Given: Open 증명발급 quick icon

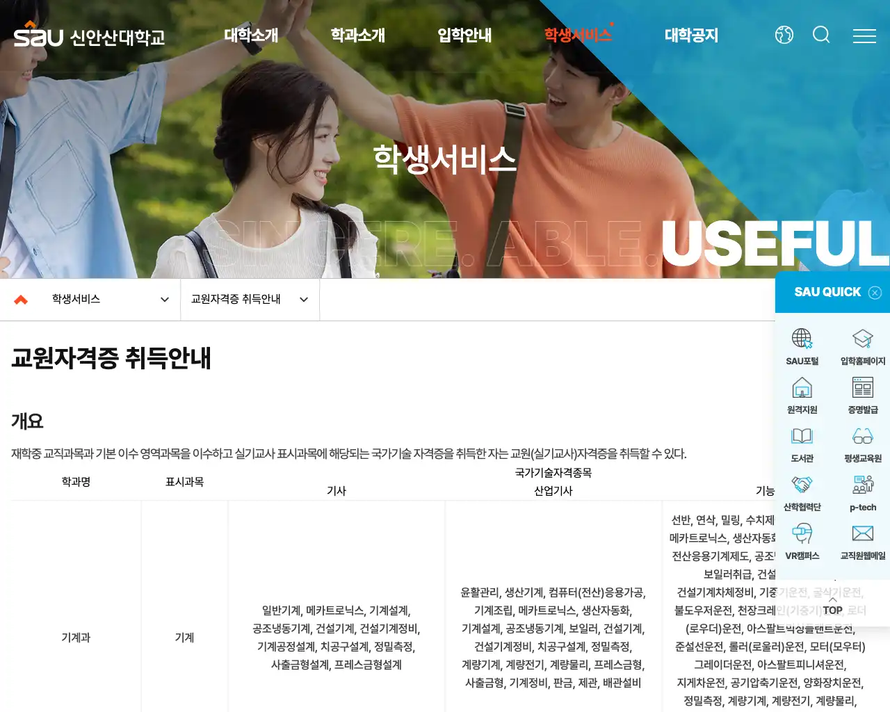Looking at the screenshot, I should point(863,396).
